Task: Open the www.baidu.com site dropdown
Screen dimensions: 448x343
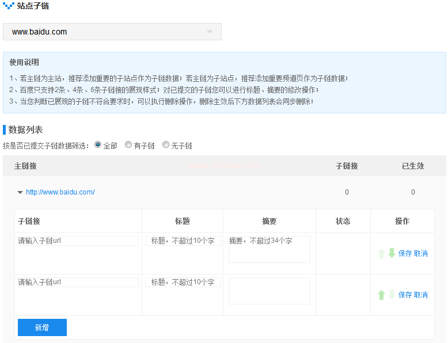Action: [112, 32]
